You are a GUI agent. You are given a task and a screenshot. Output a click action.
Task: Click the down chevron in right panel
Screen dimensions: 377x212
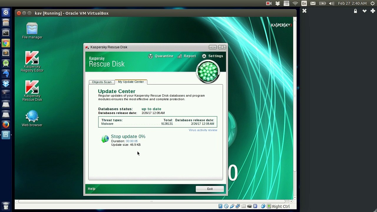(364, 11)
